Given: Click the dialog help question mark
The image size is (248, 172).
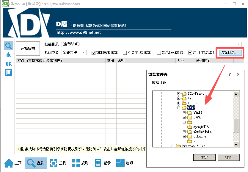Looking at the screenshot, I should click(x=230, y=74).
